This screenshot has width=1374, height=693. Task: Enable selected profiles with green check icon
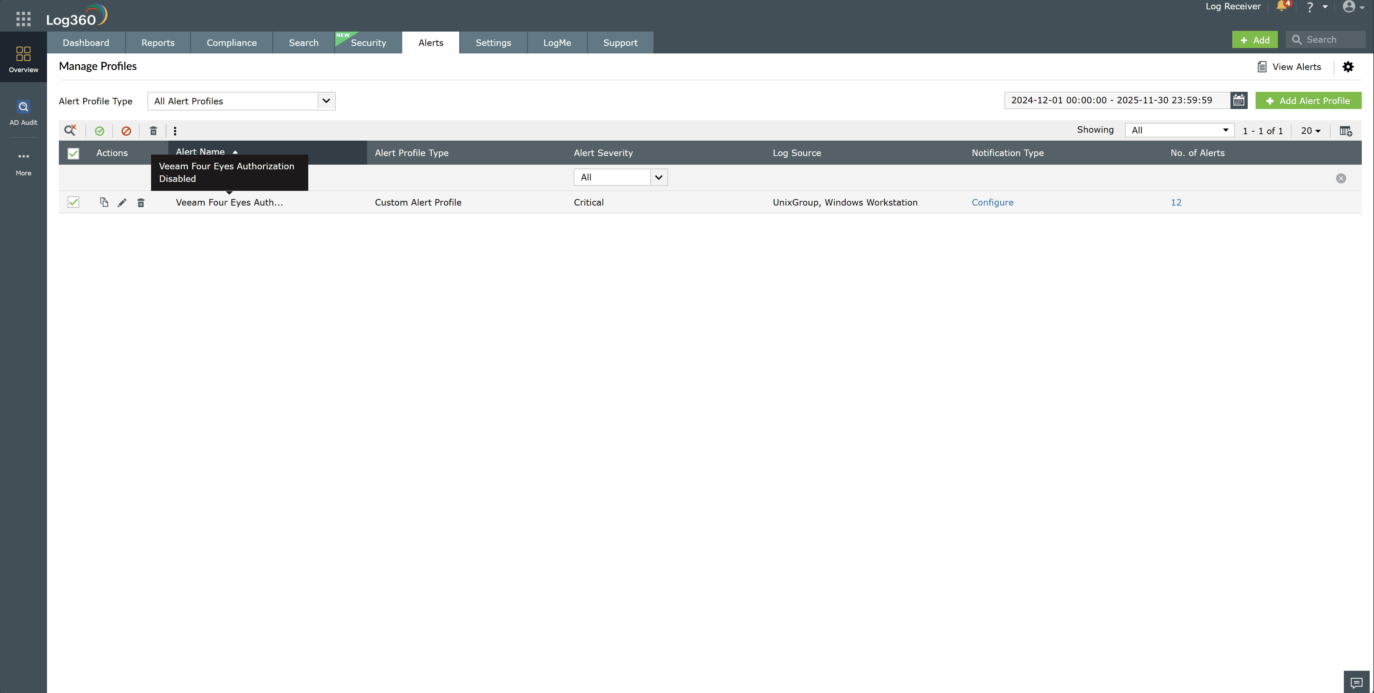(x=100, y=130)
